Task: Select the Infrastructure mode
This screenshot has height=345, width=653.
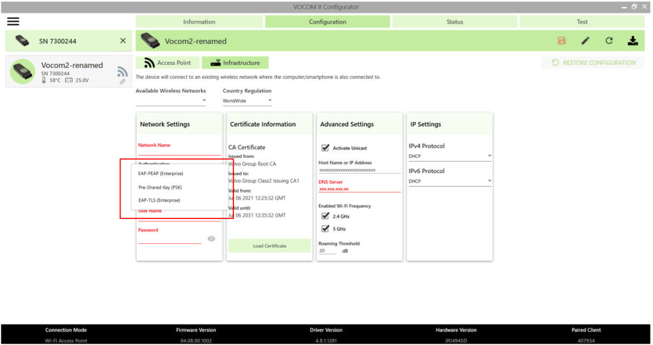Action: pos(235,63)
